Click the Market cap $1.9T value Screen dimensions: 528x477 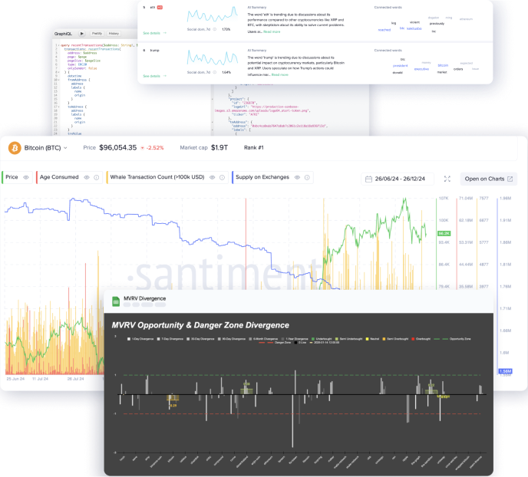[x=219, y=148]
